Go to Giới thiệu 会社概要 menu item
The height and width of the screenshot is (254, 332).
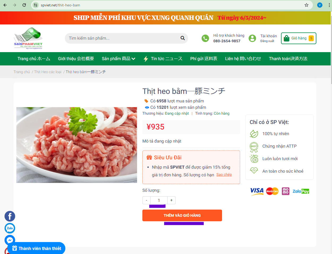tap(76, 59)
